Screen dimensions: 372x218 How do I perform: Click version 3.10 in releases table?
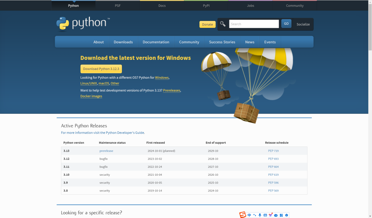pos(66,175)
